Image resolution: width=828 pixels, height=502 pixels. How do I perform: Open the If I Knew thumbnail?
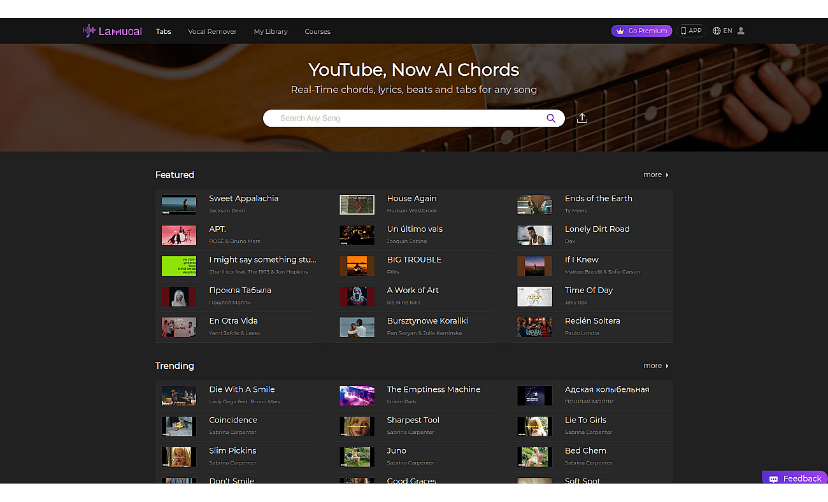(x=534, y=266)
